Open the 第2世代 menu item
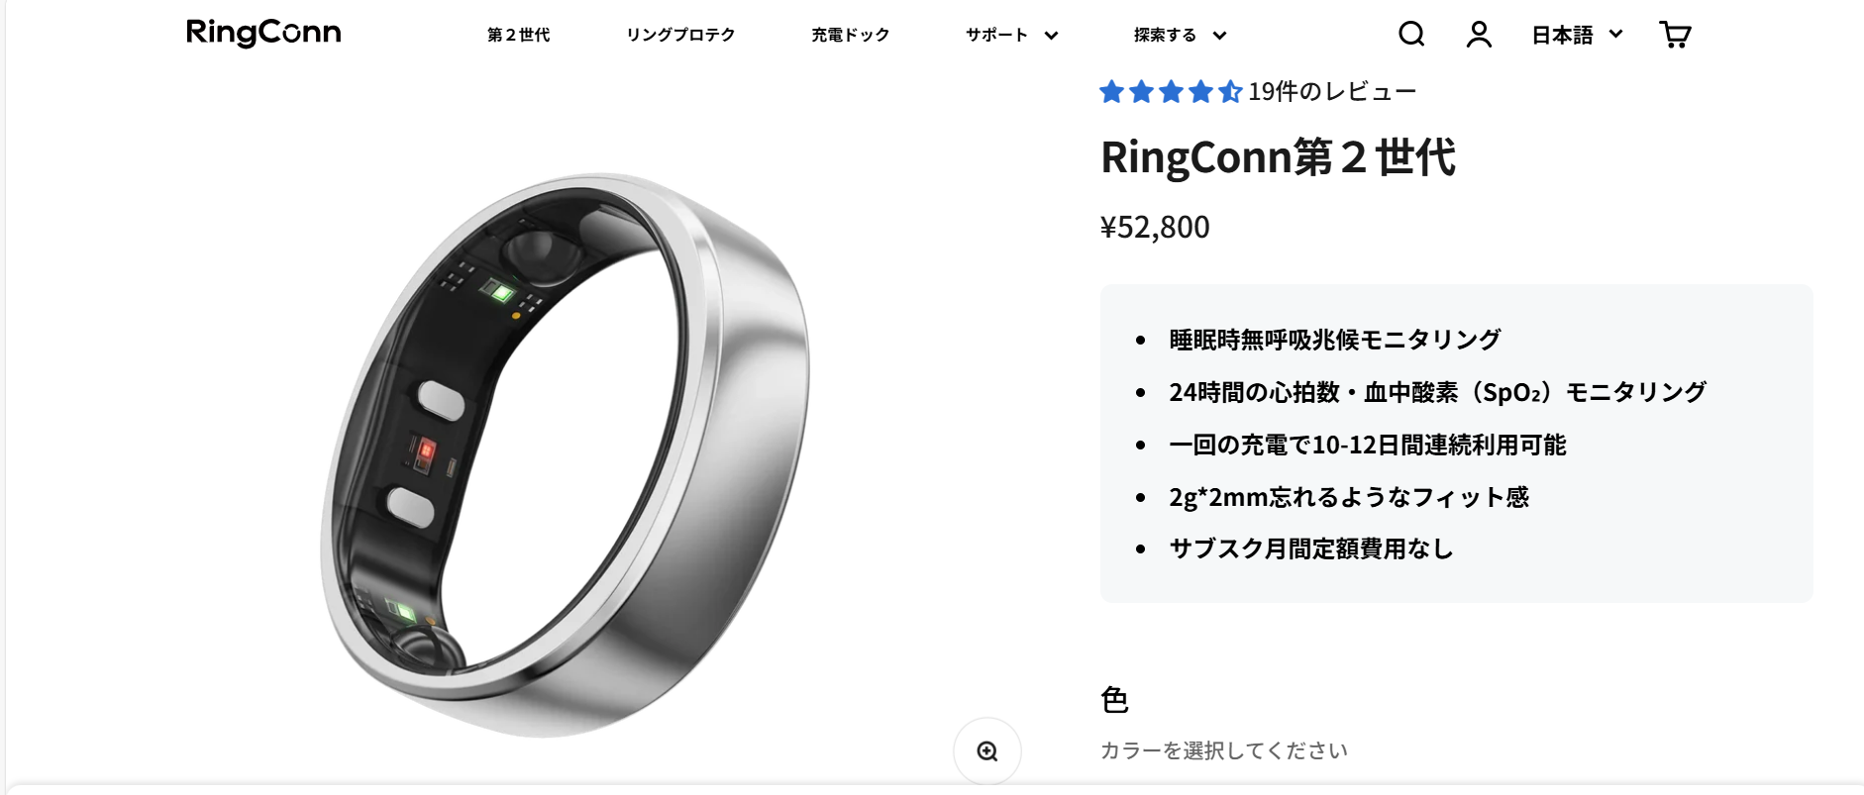 [x=518, y=35]
